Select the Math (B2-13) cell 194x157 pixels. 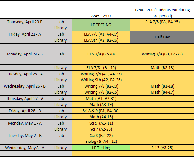click(x=162, y=67)
